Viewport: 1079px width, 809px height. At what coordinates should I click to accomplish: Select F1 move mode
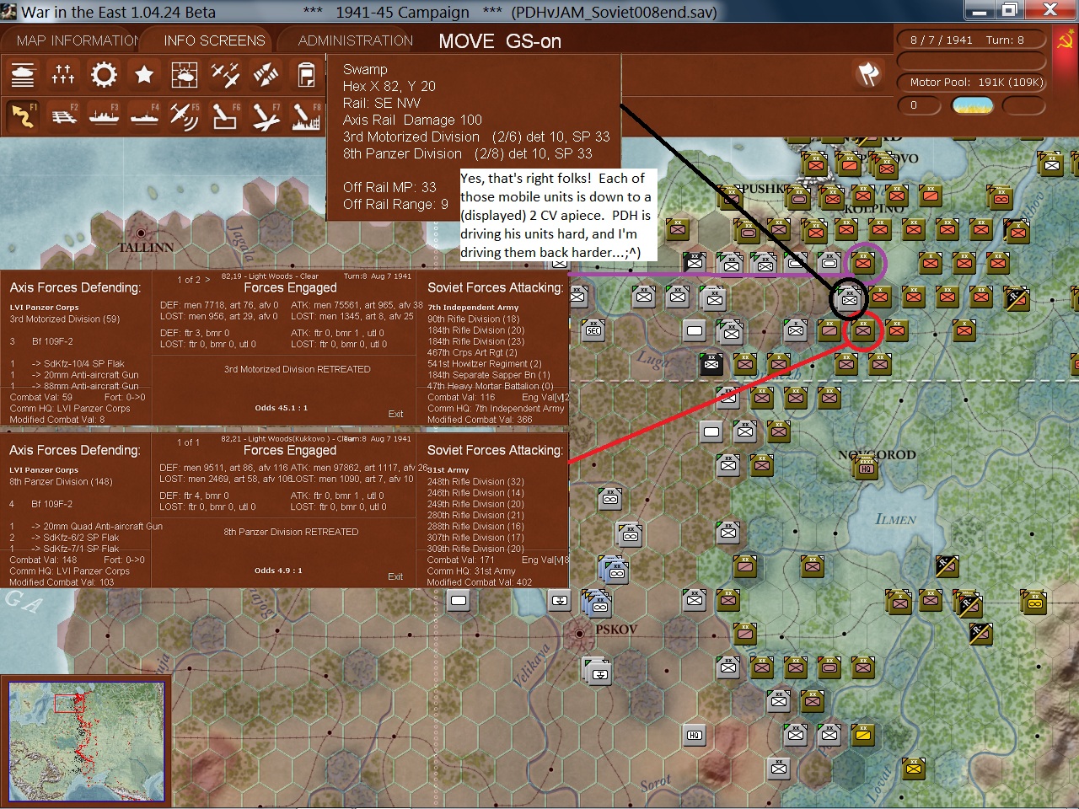(23, 116)
